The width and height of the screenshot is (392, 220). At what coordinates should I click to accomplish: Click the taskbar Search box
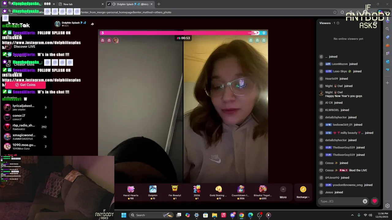(x=152, y=215)
